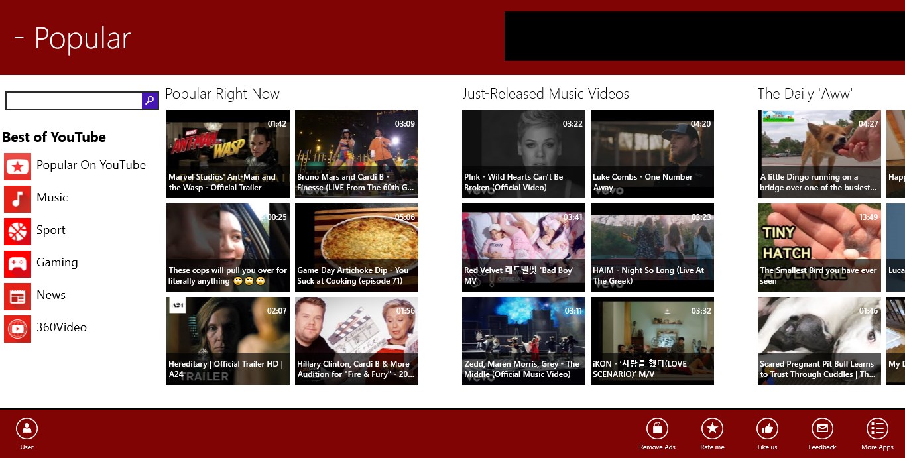Play These cops will pull you over video

click(x=228, y=247)
